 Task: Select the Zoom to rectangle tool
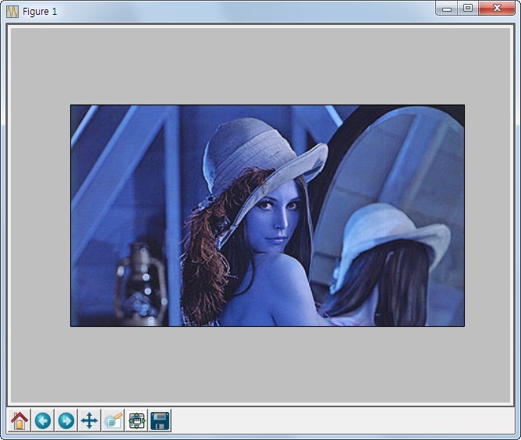[113, 420]
